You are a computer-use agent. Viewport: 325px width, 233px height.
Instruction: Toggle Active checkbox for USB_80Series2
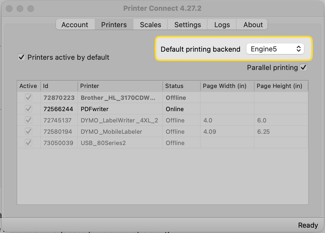pos(29,143)
